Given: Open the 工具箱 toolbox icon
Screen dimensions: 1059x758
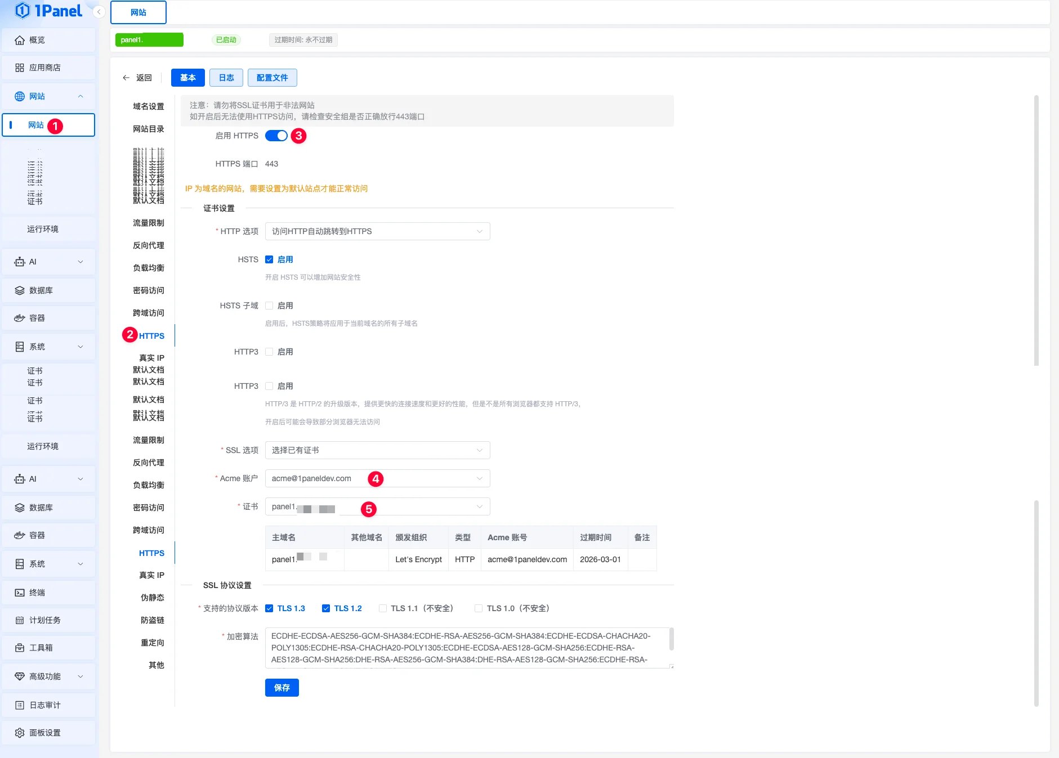Looking at the screenshot, I should pos(20,648).
